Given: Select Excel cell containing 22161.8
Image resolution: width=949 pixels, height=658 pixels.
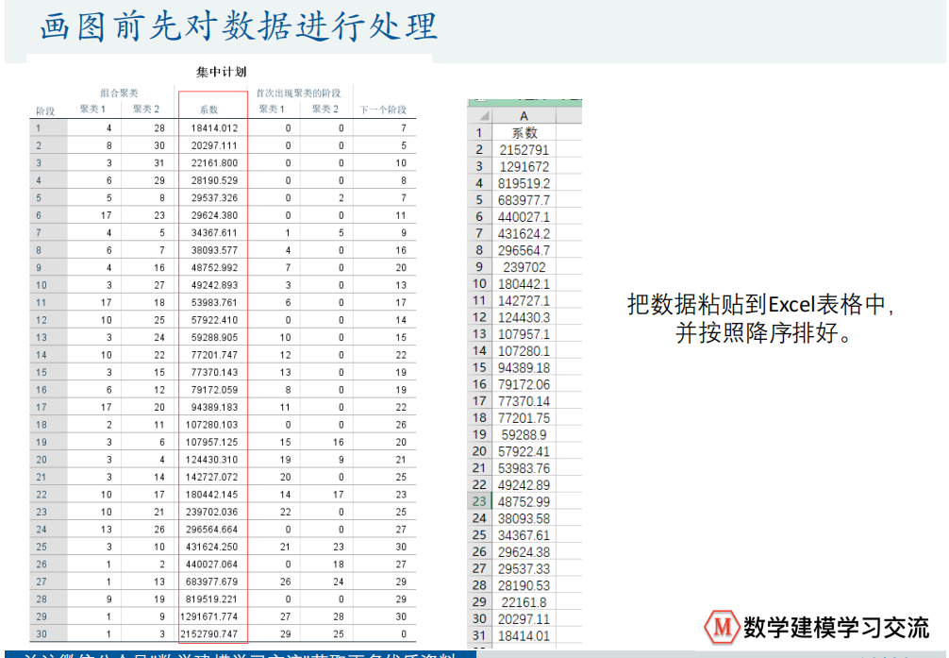Looking at the screenshot, I should click(524, 602).
